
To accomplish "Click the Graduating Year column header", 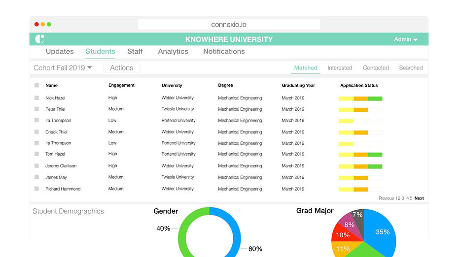I will coord(298,86).
